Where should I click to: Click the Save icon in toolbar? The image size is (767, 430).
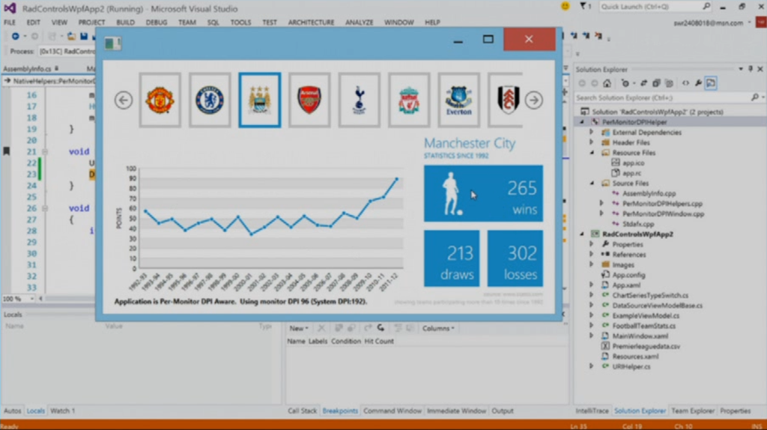point(84,37)
